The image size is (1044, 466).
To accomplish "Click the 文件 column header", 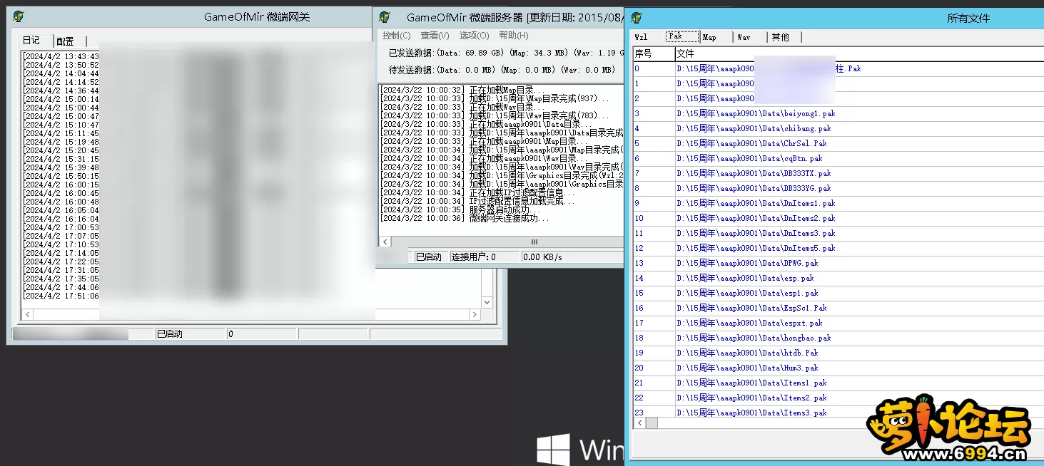I will coord(859,53).
